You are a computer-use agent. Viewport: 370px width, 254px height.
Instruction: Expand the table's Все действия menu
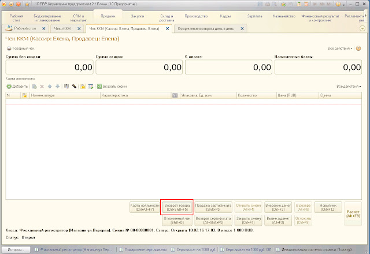pyautogui.click(x=349, y=87)
